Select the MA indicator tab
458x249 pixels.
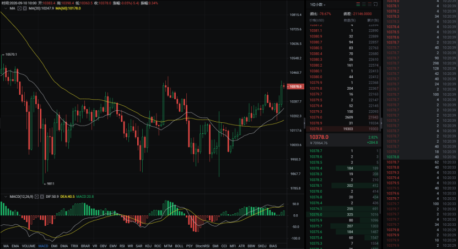coord(6,246)
